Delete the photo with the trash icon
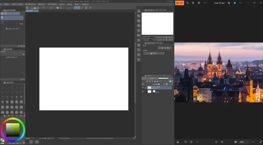 [x=193, y=3]
